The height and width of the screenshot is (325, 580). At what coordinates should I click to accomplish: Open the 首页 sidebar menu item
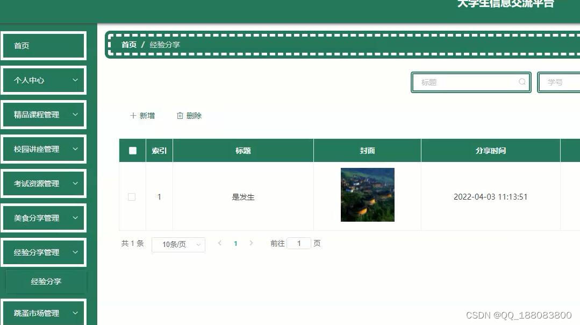click(44, 46)
